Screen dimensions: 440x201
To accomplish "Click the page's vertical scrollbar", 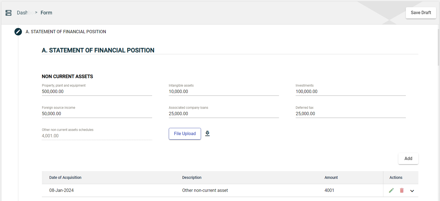I will pyautogui.click(x=438, y=47).
